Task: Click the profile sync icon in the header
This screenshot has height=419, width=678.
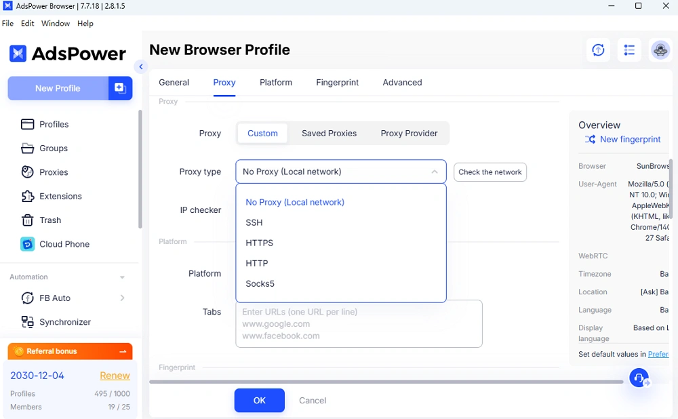Action: click(x=598, y=49)
